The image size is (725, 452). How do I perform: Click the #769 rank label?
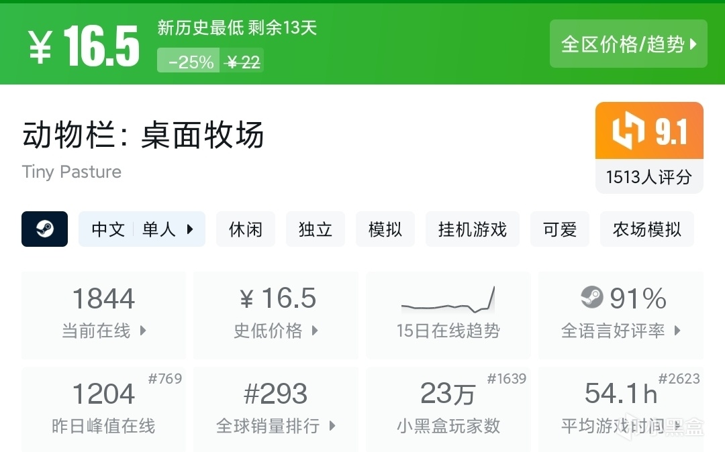pyautogui.click(x=165, y=379)
